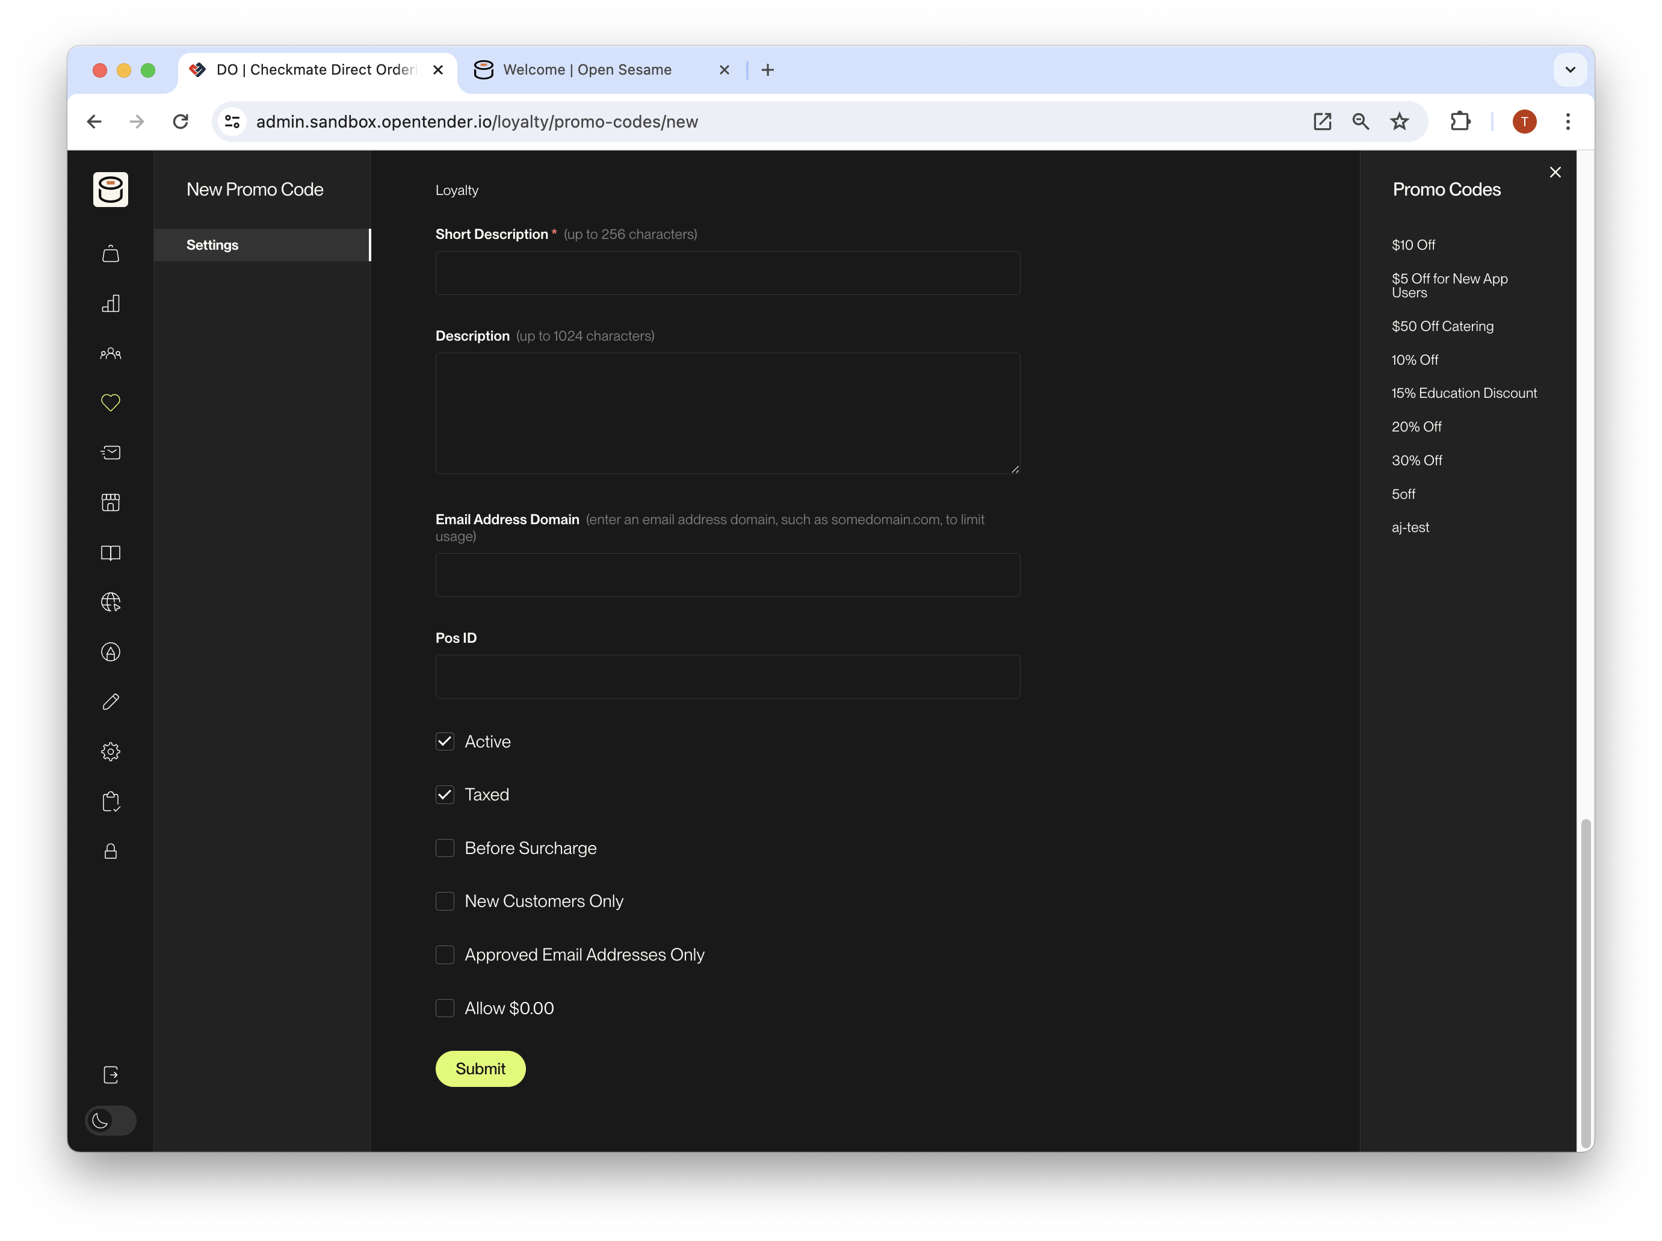Screen dimensions: 1662x1241
Task: Open the Chrome three-dot menu
Action: click(1568, 122)
